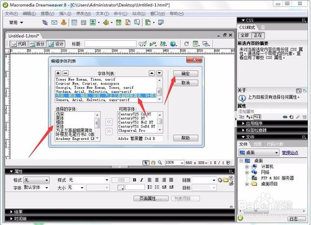Click the browse-for-file folder icon by 链接
Screen dimensions: 311x225
tap(225, 180)
